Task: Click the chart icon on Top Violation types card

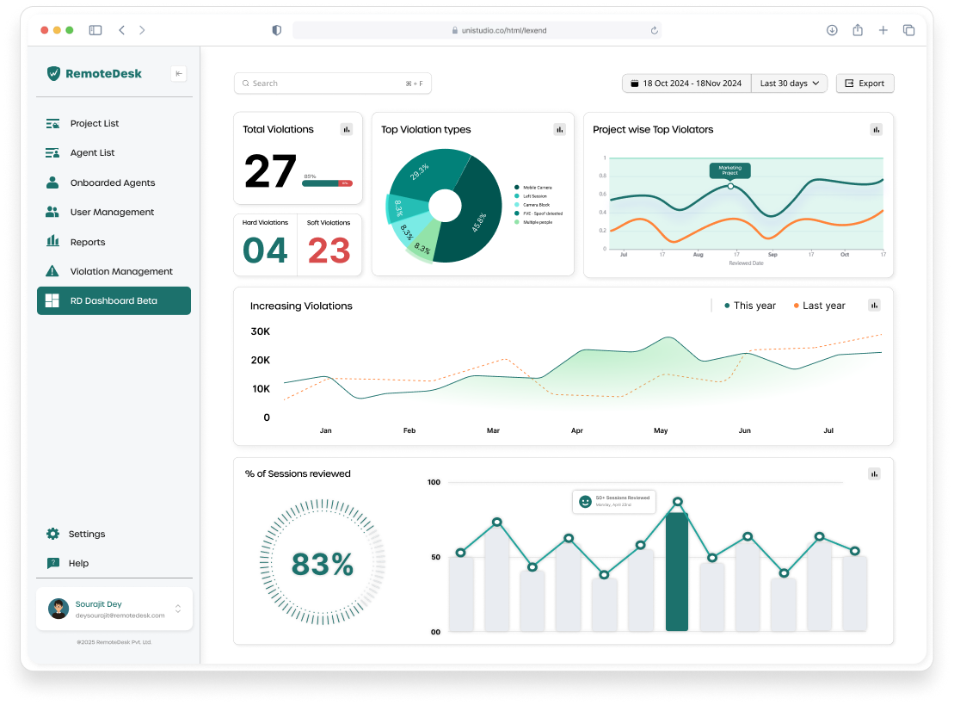Action: 560,129
